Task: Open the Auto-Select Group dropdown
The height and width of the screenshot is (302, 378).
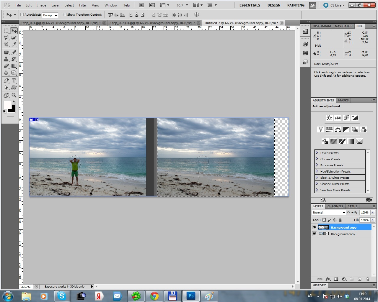Action: 50,15
